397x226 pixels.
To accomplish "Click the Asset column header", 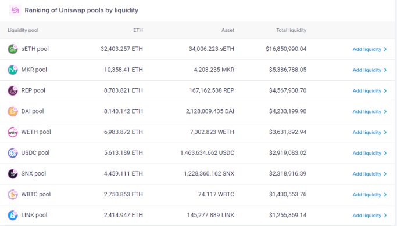I will 228,30.
